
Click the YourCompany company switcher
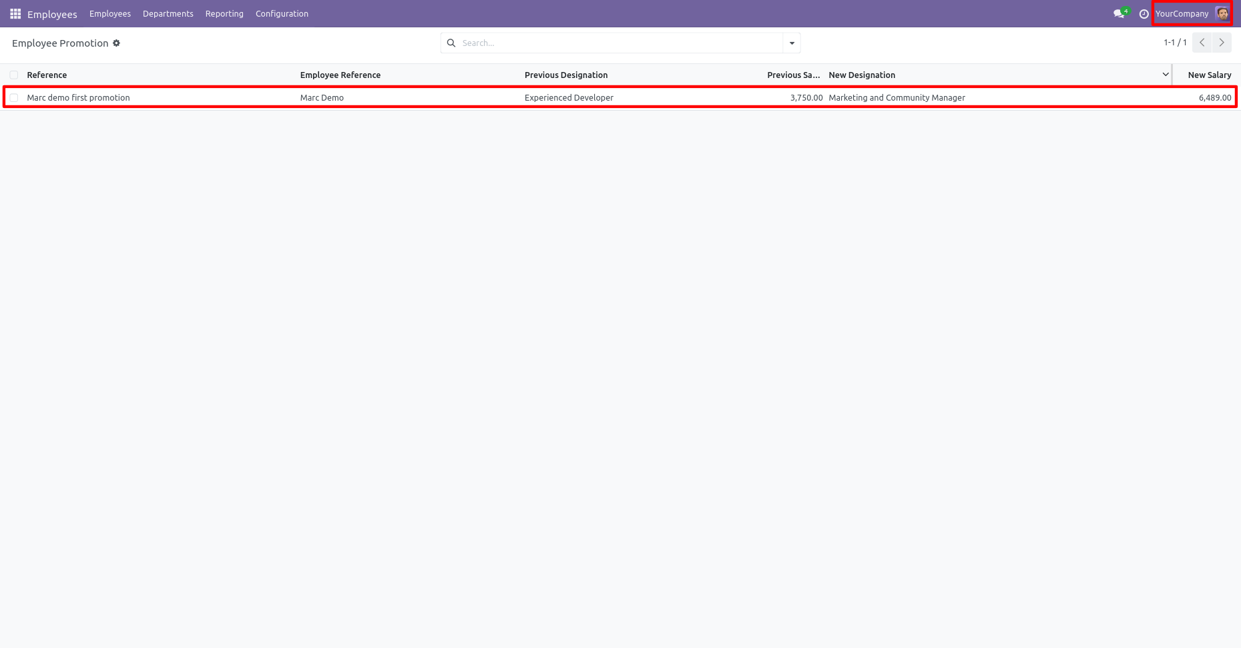click(x=1182, y=13)
